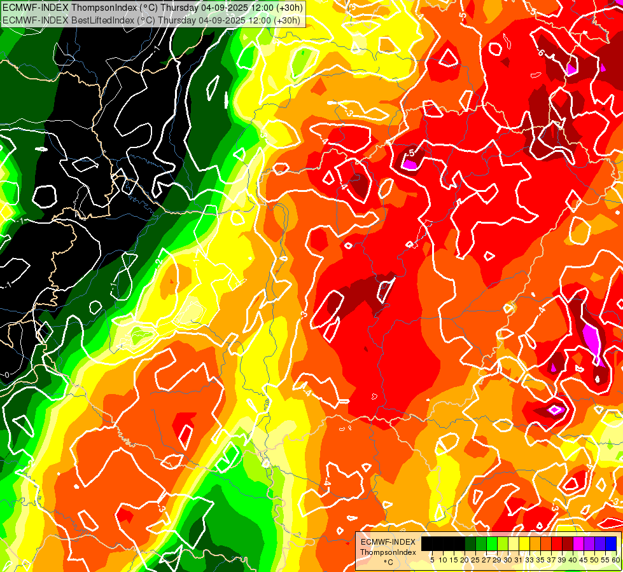Click the legend tick value '30'
The image size is (623, 572).
(x=508, y=560)
